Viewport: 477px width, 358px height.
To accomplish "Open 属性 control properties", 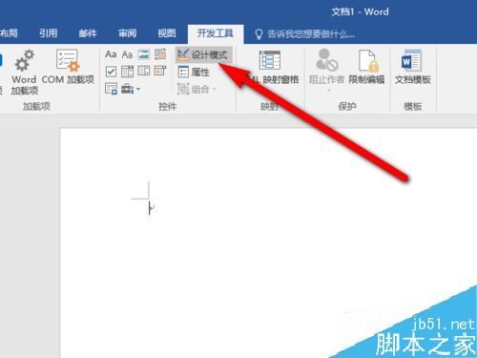I will click(194, 72).
